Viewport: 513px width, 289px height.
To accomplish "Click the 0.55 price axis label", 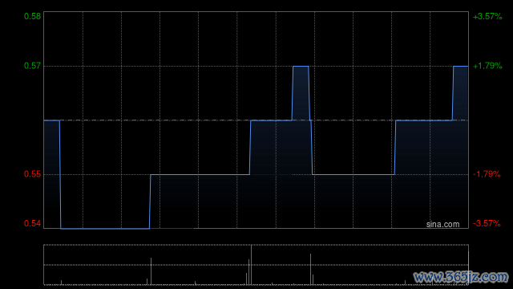I will point(32,174).
